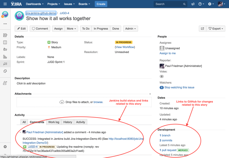
Task: Expand the More actions dropdown
Action: [x=71, y=29]
